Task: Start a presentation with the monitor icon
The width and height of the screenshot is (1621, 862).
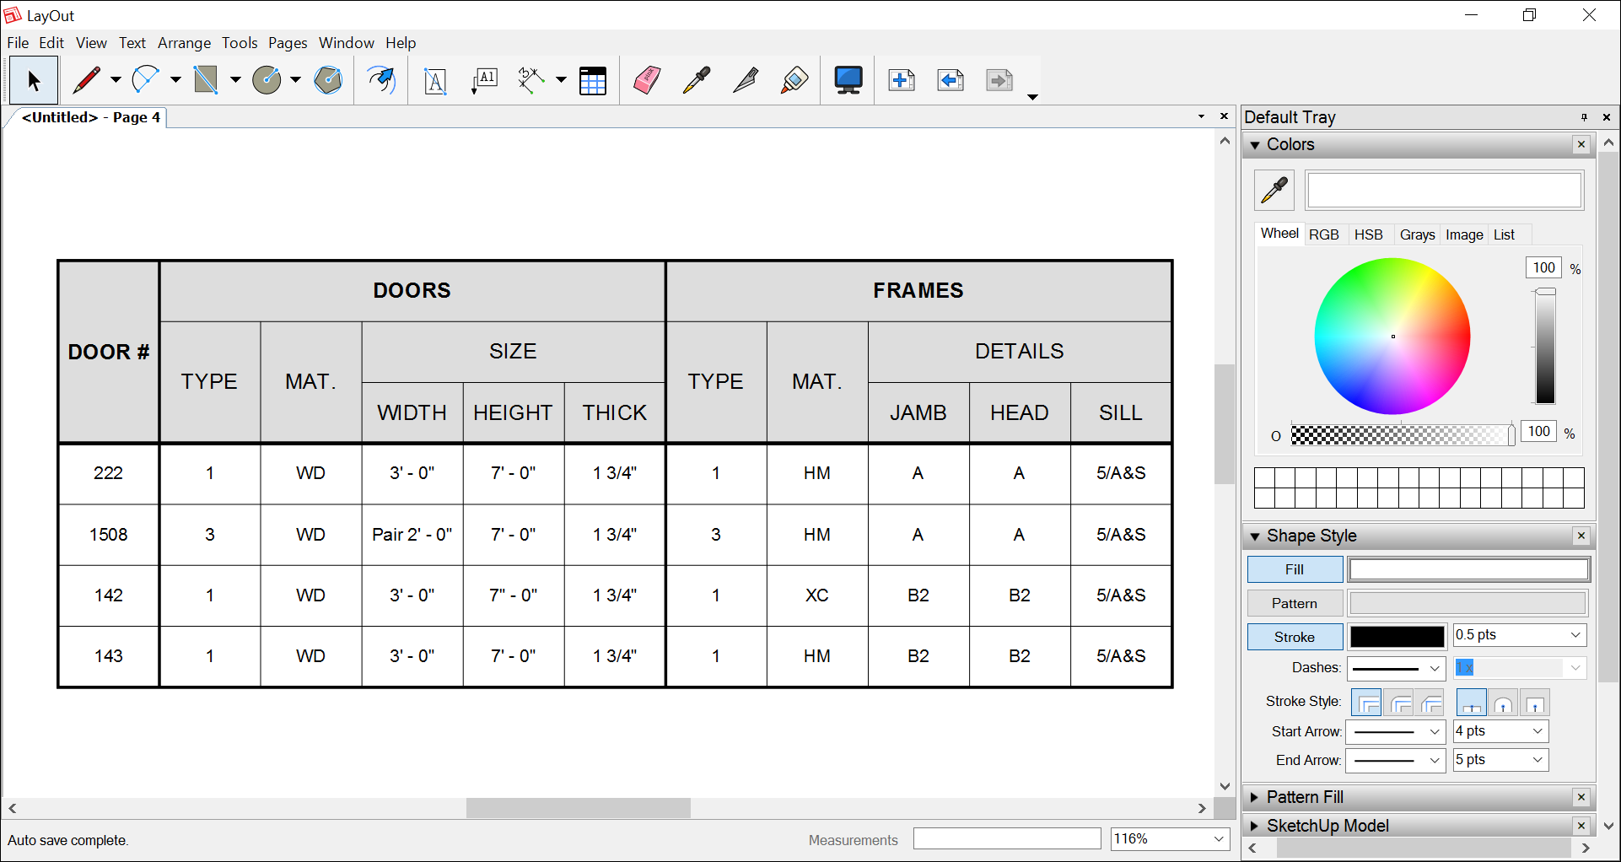Action: coord(847,79)
